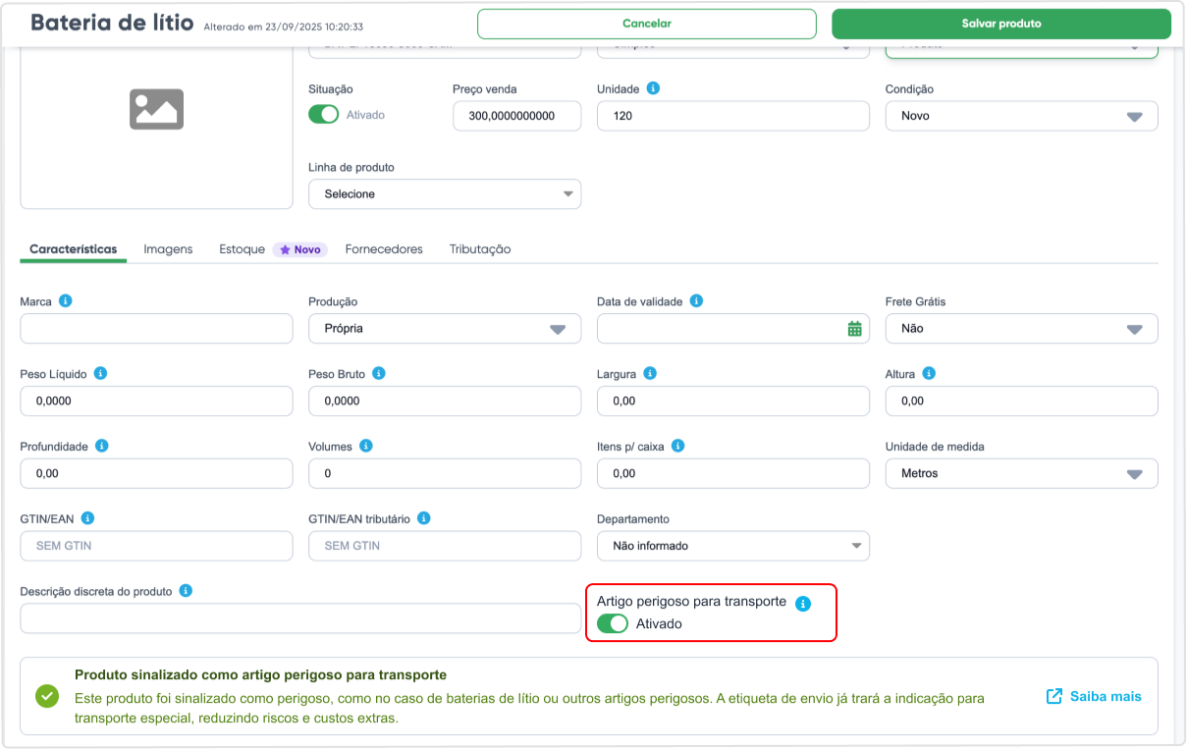The image size is (1187, 749).
Task: Click the info icon beside Volumes
Action: (x=366, y=446)
